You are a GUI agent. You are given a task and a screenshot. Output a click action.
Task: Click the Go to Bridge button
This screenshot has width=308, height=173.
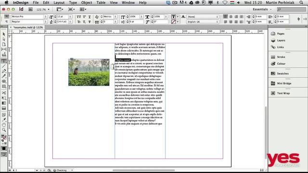30,9
